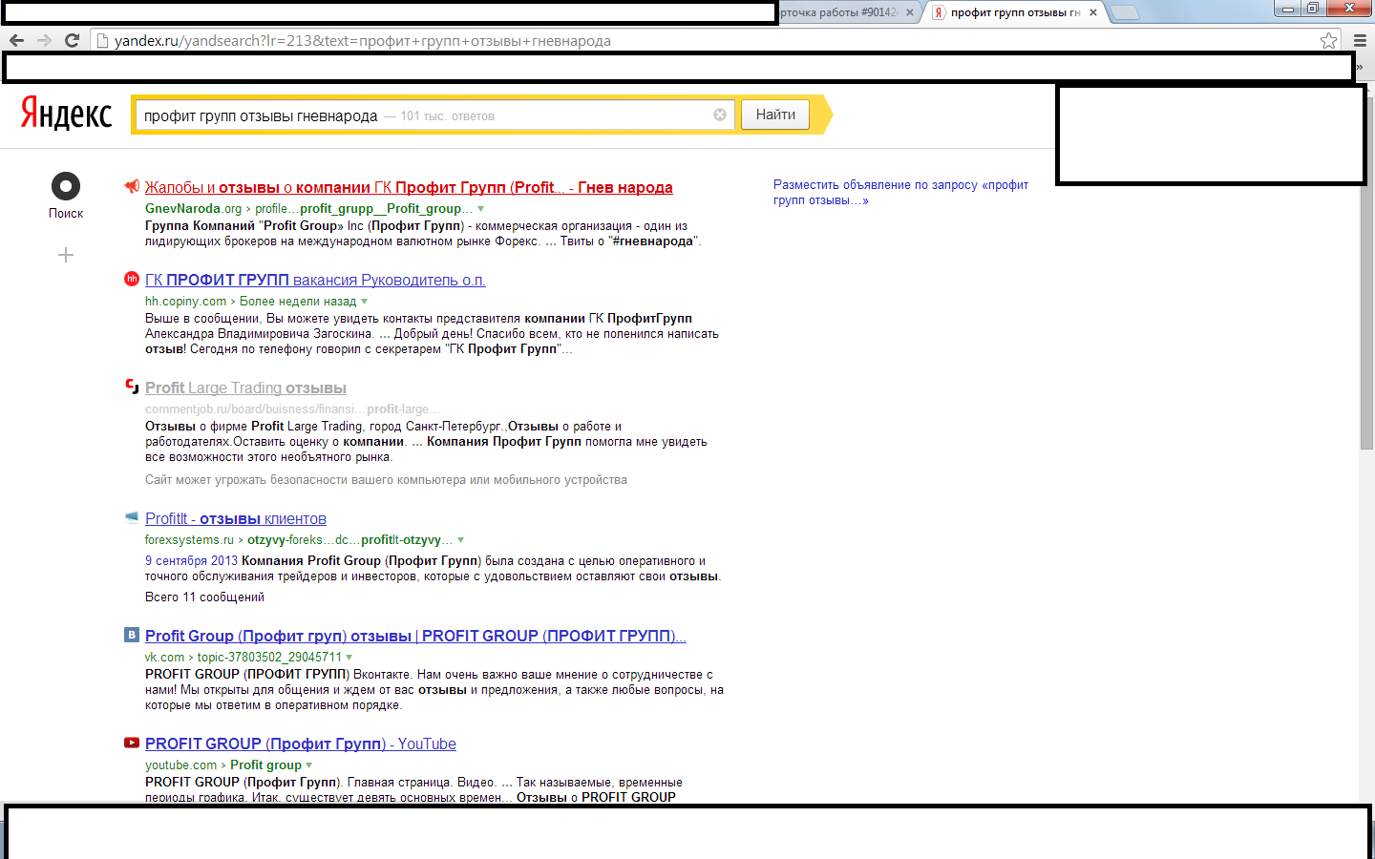Click the hh favicon beside ГК ПРОФИТ ГРУПП
Screen dimensions: 1375x859
(x=132, y=279)
